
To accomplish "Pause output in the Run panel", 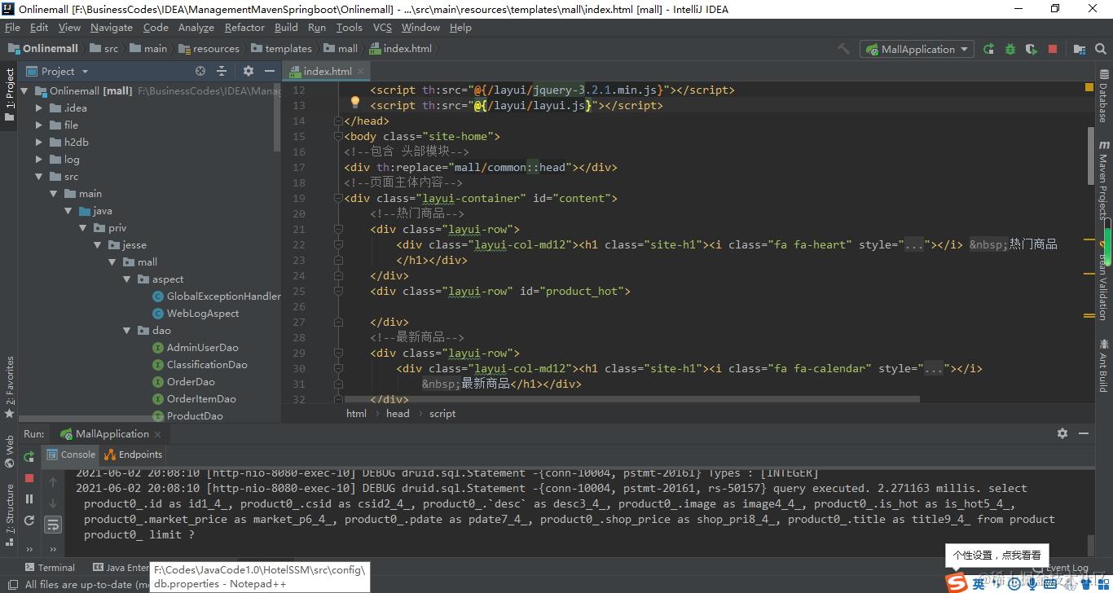I will [x=29, y=499].
